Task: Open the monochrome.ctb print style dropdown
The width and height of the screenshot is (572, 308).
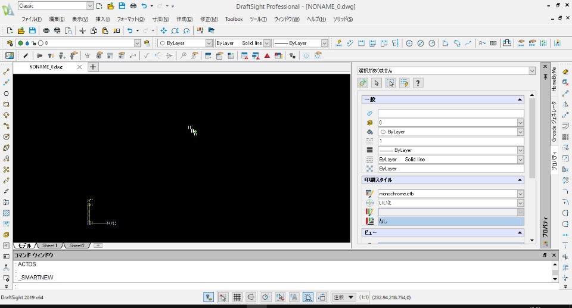Action: point(520,194)
